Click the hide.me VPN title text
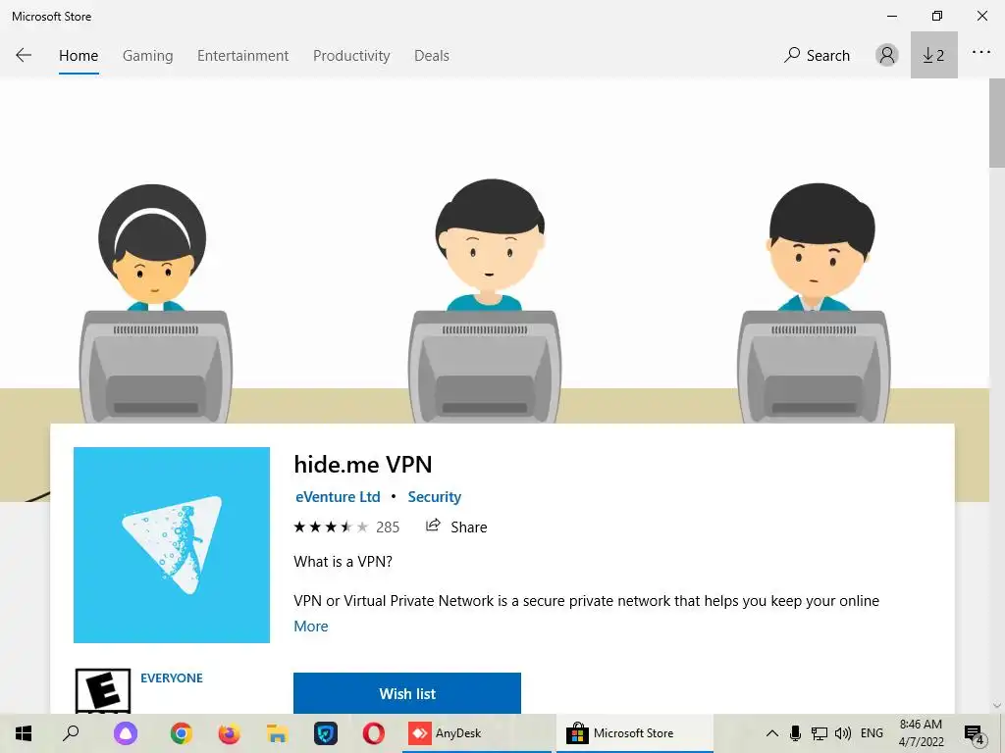 click(x=363, y=464)
